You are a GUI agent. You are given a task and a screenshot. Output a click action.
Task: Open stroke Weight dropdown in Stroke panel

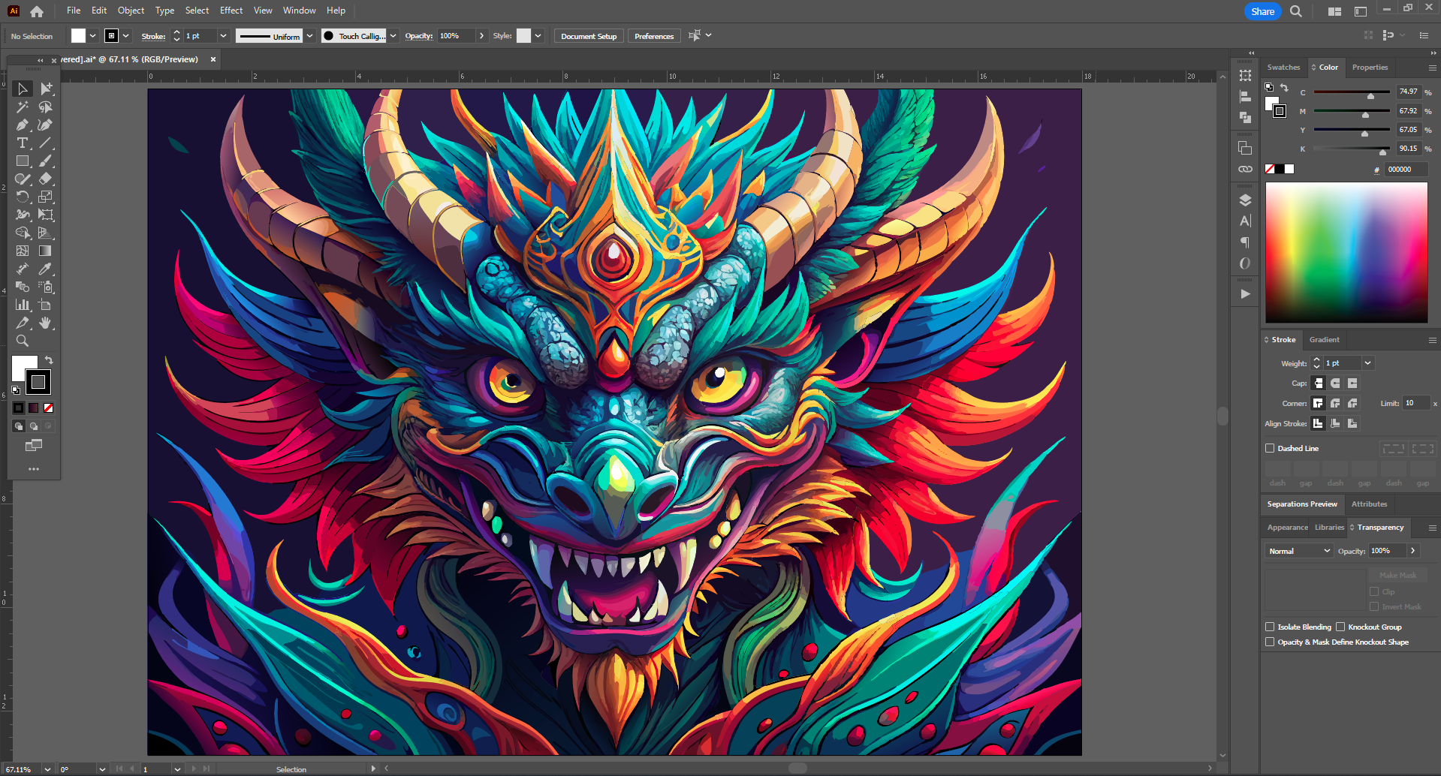tap(1368, 363)
